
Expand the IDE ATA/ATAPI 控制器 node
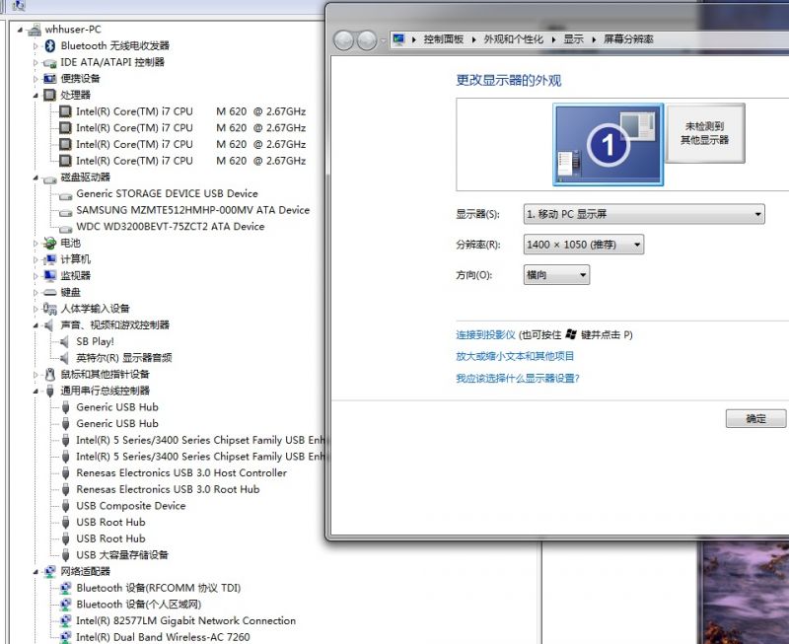point(36,63)
